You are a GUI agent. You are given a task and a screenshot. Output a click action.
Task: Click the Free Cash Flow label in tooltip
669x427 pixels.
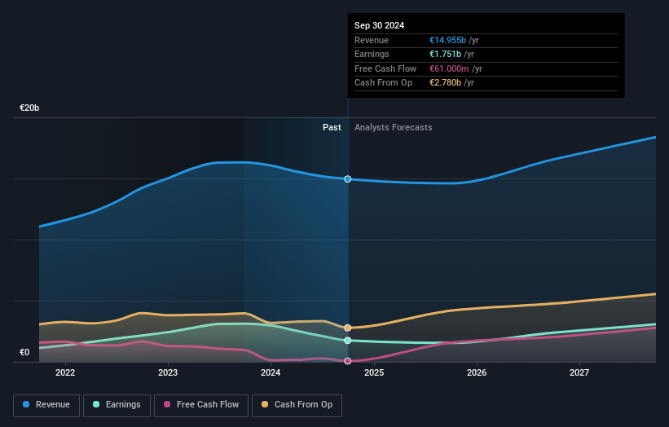click(385, 68)
